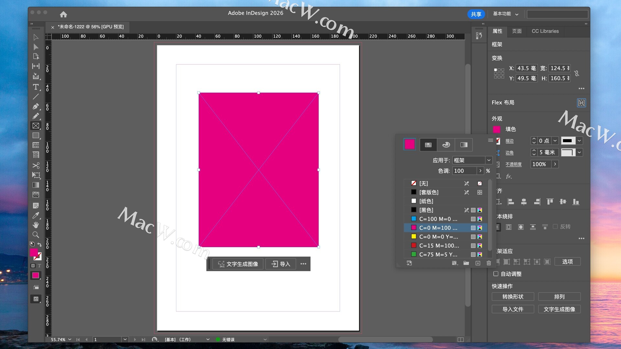Screen dimensions: 621x349
Task: Select the C=100 M=0 cyan swatch
Action: coord(438,219)
